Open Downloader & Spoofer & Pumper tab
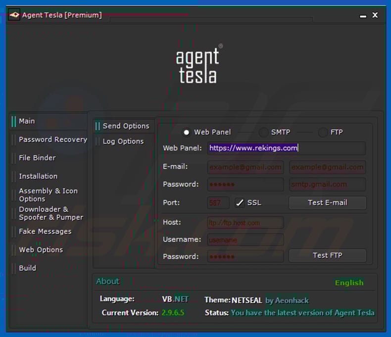The height and width of the screenshot is (337, 391). 49,213
